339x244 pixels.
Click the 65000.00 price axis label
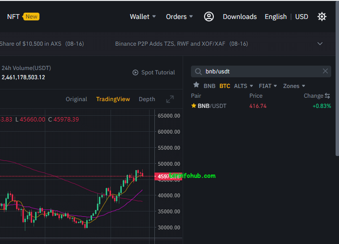169,116
